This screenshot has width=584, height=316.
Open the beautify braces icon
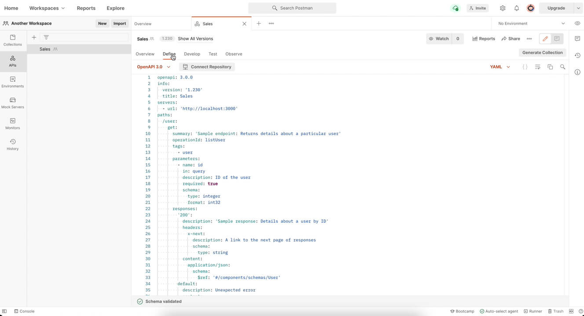point(525,67)
